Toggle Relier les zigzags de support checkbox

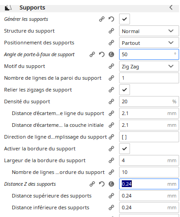(x=125, y=90)
